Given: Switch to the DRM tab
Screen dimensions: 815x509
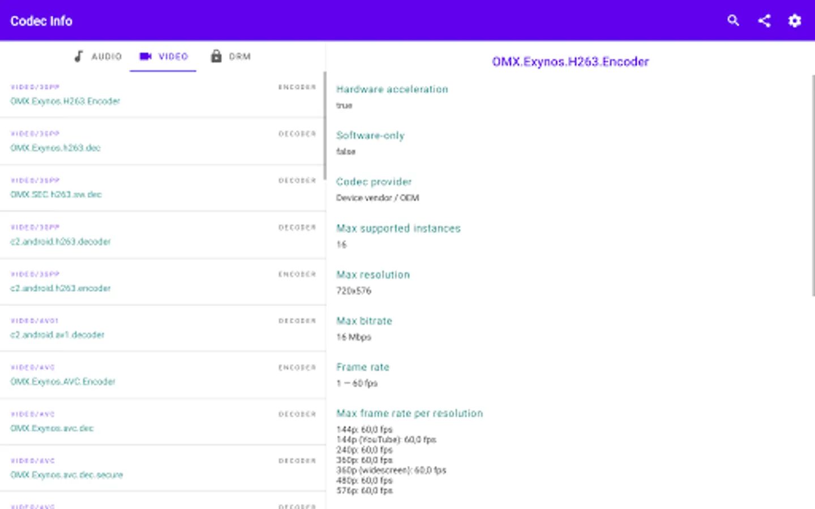Looking at the screenshot, I should (x=230, y=57).
